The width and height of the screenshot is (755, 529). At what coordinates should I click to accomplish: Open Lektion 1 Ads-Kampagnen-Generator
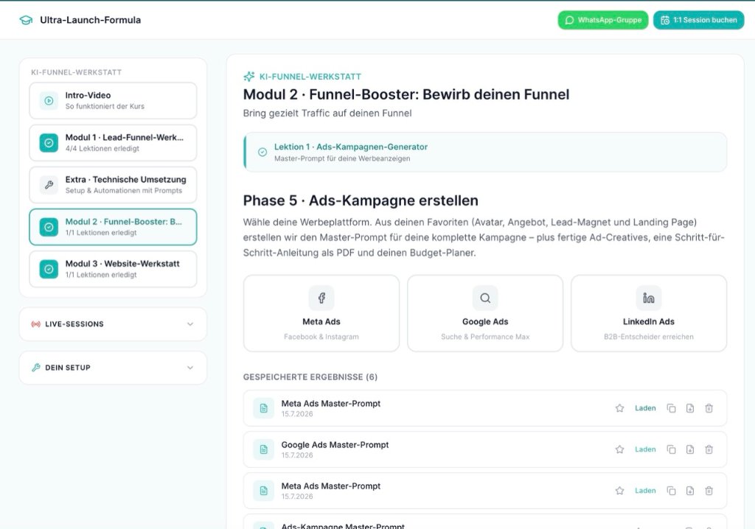[485, 152]
